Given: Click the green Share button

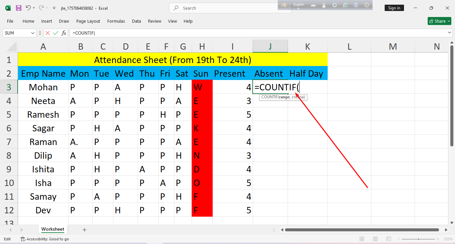Looking at the screenshot, I should point(439,21).
